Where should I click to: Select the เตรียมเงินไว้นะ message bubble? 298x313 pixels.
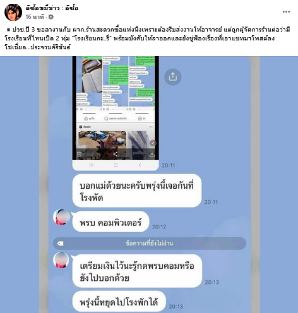pos(137,271)
